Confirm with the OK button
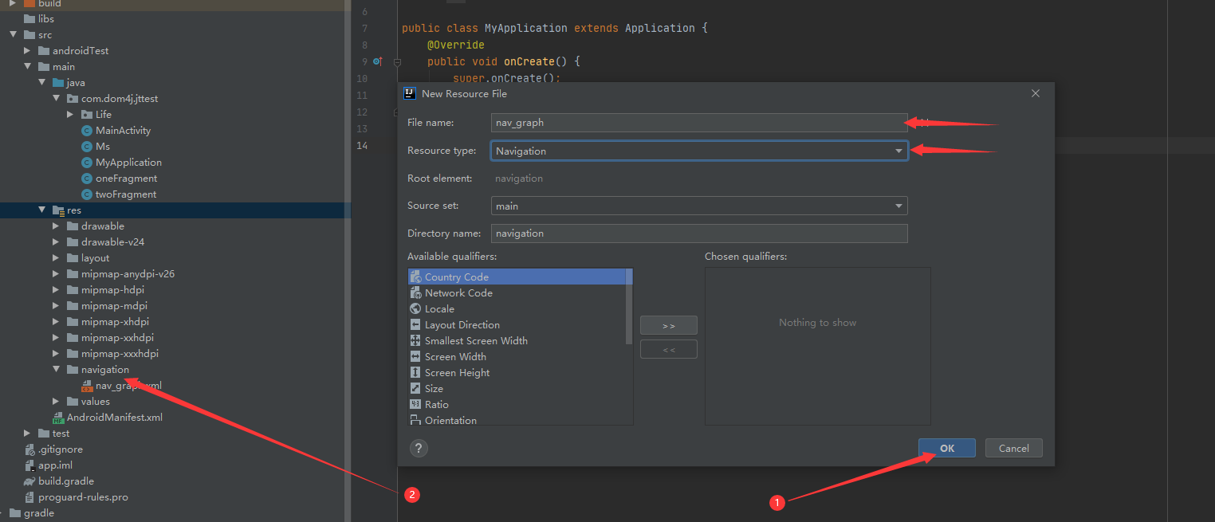The image size is (1215, 522). point(946,447)
